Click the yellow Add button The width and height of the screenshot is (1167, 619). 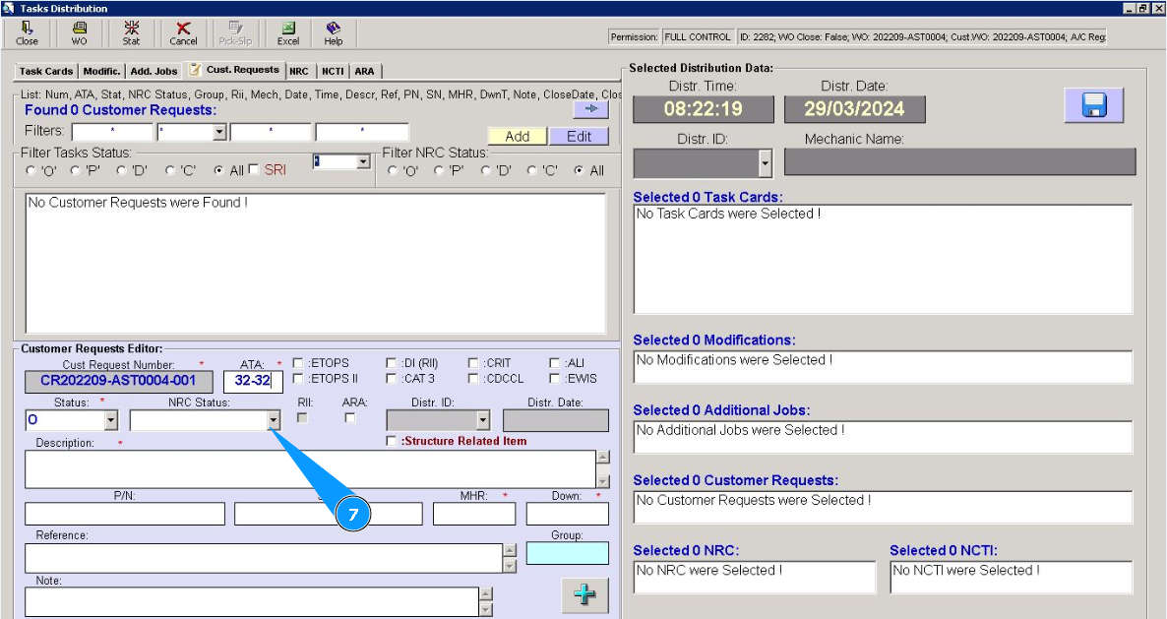pos(518,136)
